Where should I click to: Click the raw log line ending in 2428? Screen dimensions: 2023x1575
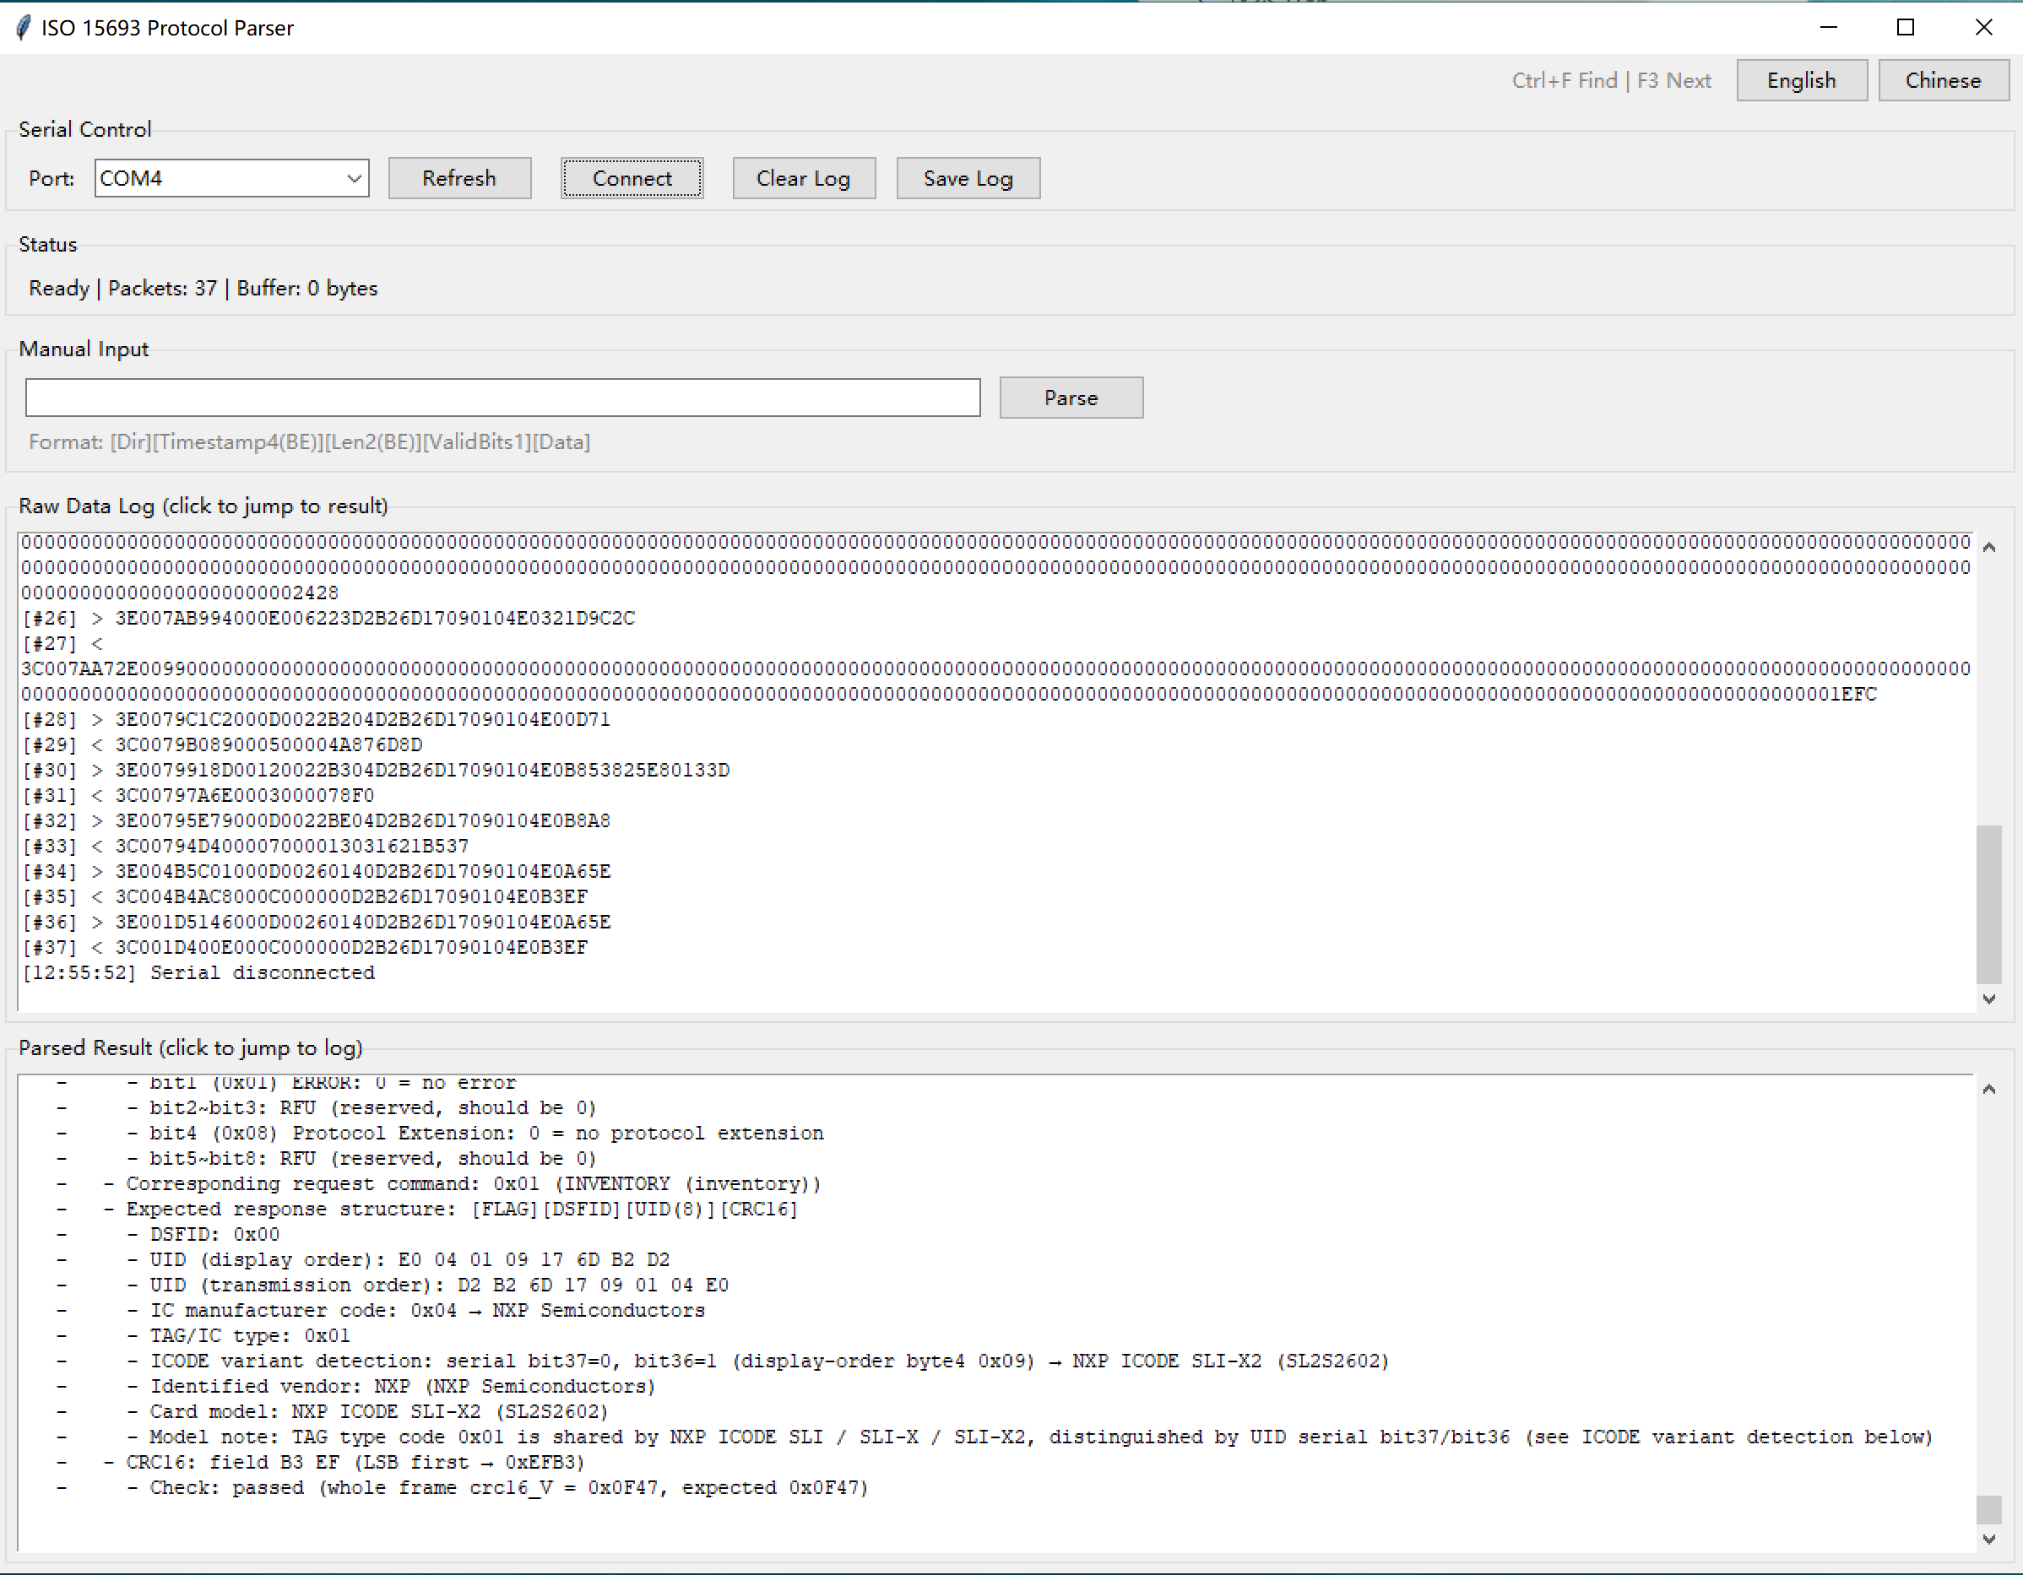click(181, 592)
